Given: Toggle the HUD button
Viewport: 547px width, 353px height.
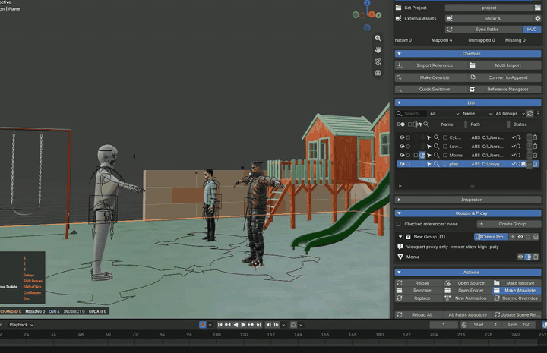Looking at the screenshot, I should pyautogui.click(x=532, y=30).
